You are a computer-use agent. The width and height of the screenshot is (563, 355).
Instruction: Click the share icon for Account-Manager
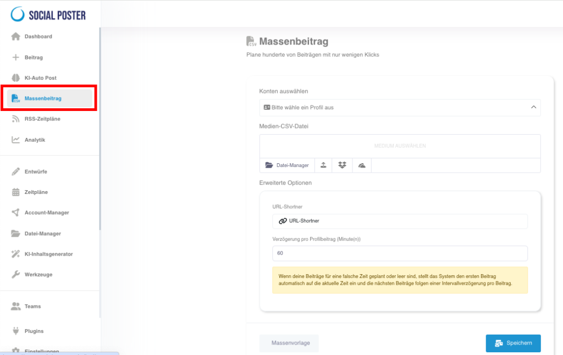pos(15,213)
